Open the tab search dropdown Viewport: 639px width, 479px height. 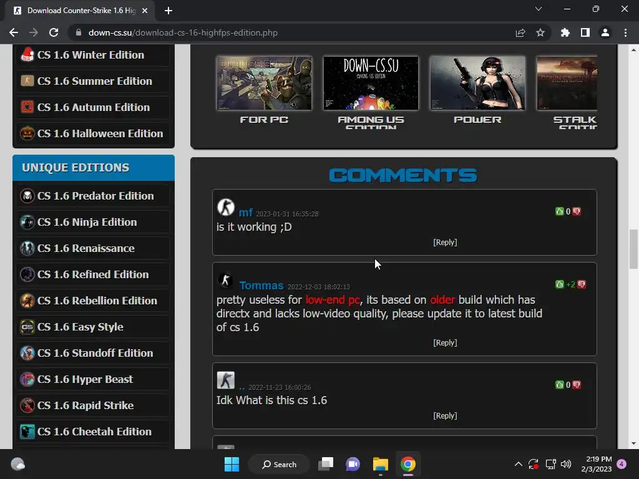[539, 9]
